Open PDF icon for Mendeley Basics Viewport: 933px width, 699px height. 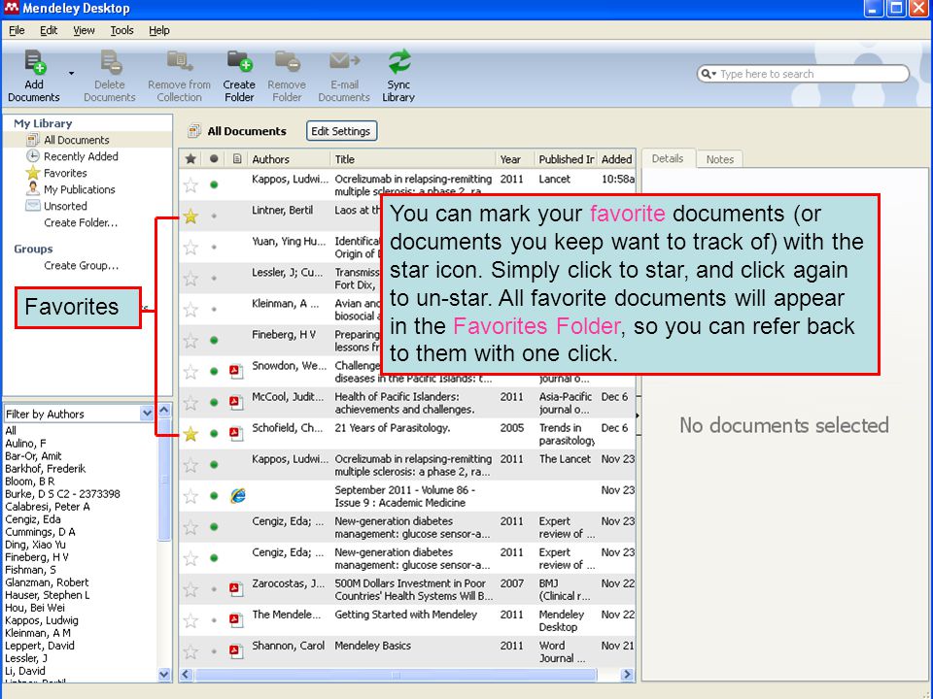coord(236,650)
